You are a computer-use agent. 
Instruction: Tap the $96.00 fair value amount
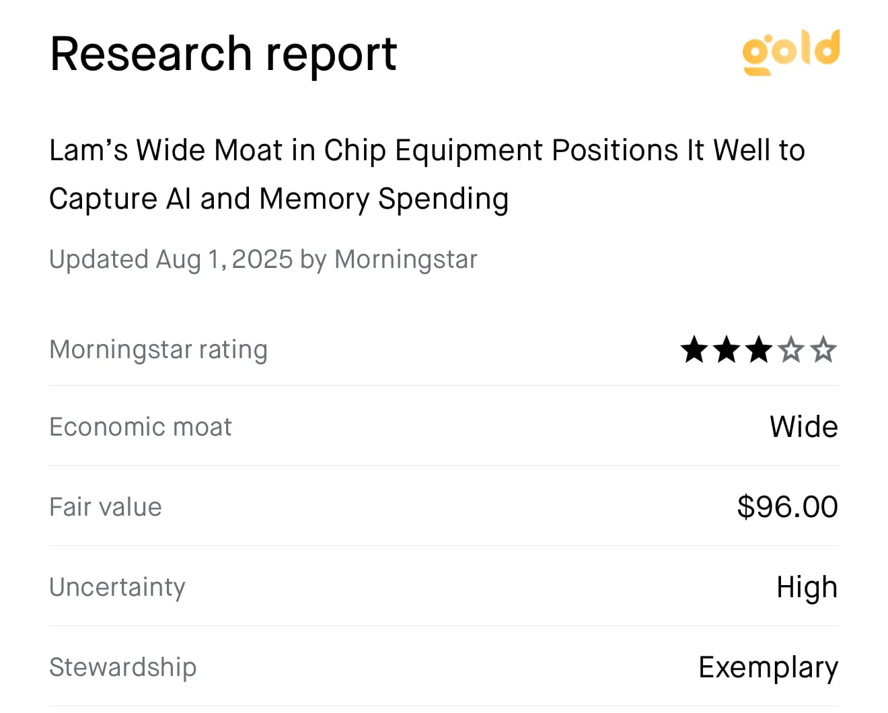click(788, 507)
